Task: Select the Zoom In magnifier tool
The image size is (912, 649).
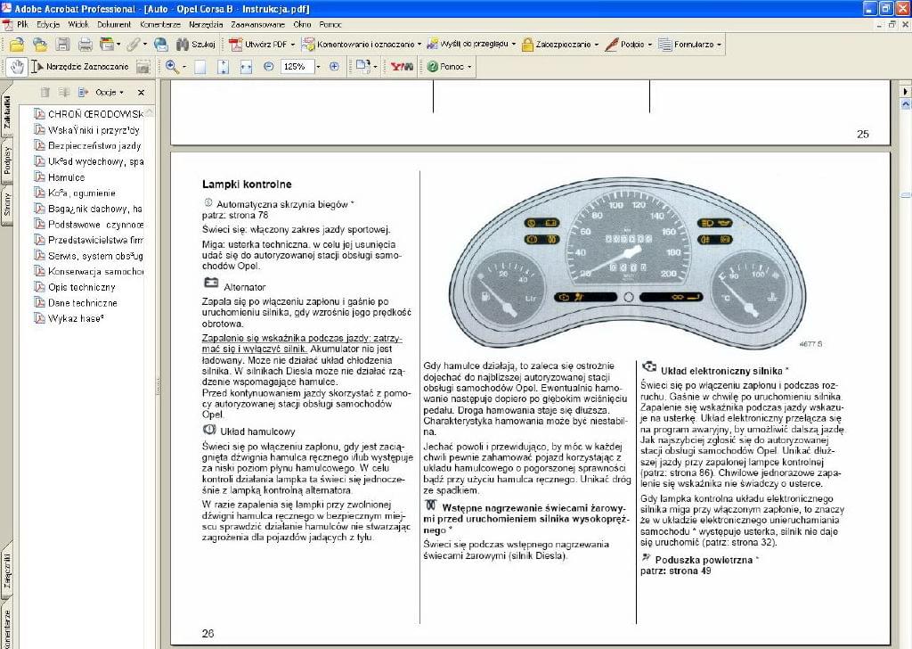Action: pos(172,67)
